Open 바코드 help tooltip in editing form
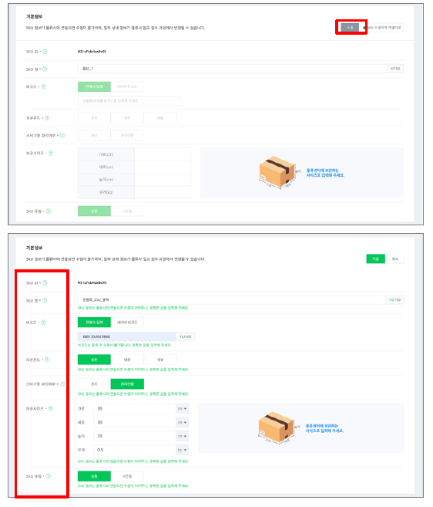433x507 pixels. coord(44,323)
